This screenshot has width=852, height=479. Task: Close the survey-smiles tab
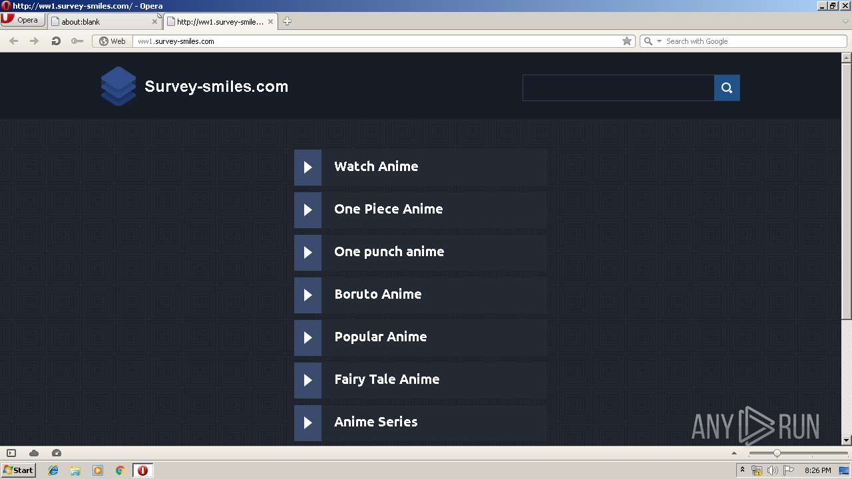270,21
